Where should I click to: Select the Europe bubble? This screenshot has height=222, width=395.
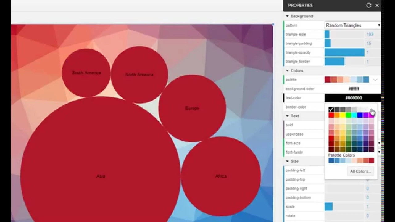(192, 108)
